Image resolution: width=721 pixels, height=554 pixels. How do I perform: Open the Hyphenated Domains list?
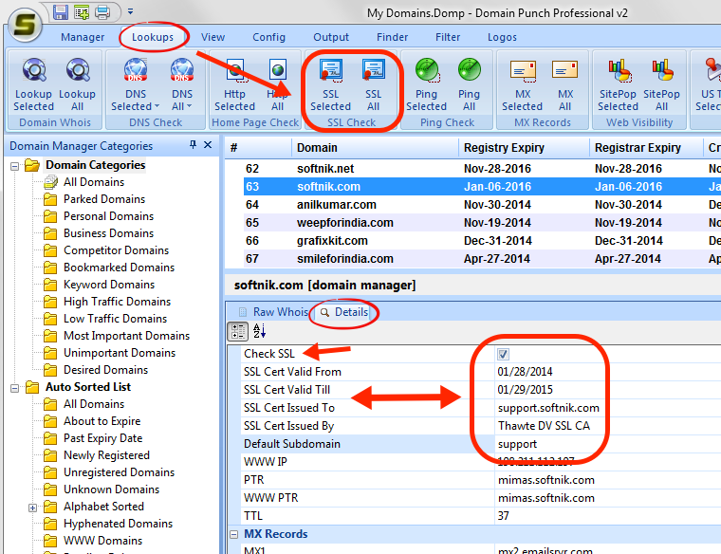click(x=119, y=524)
